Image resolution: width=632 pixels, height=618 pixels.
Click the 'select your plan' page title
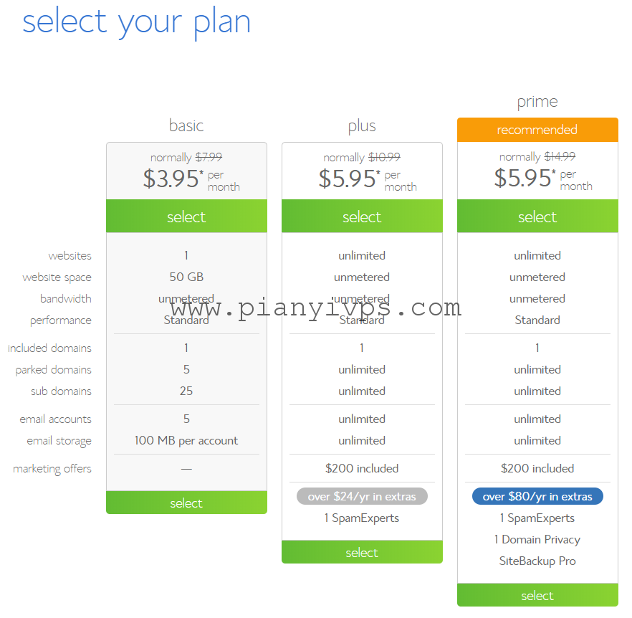tap(137, 23)
